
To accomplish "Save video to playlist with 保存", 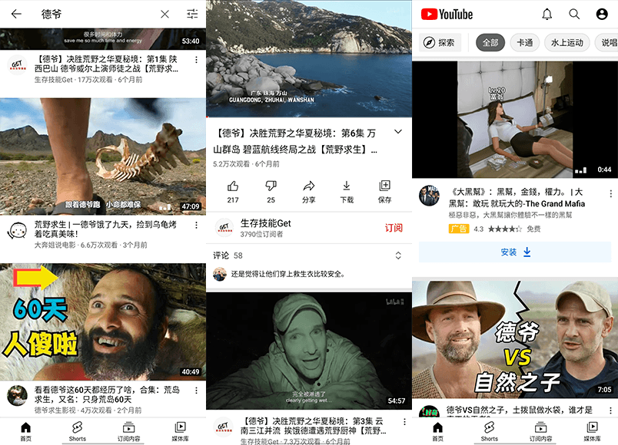I will pos(384,192).
